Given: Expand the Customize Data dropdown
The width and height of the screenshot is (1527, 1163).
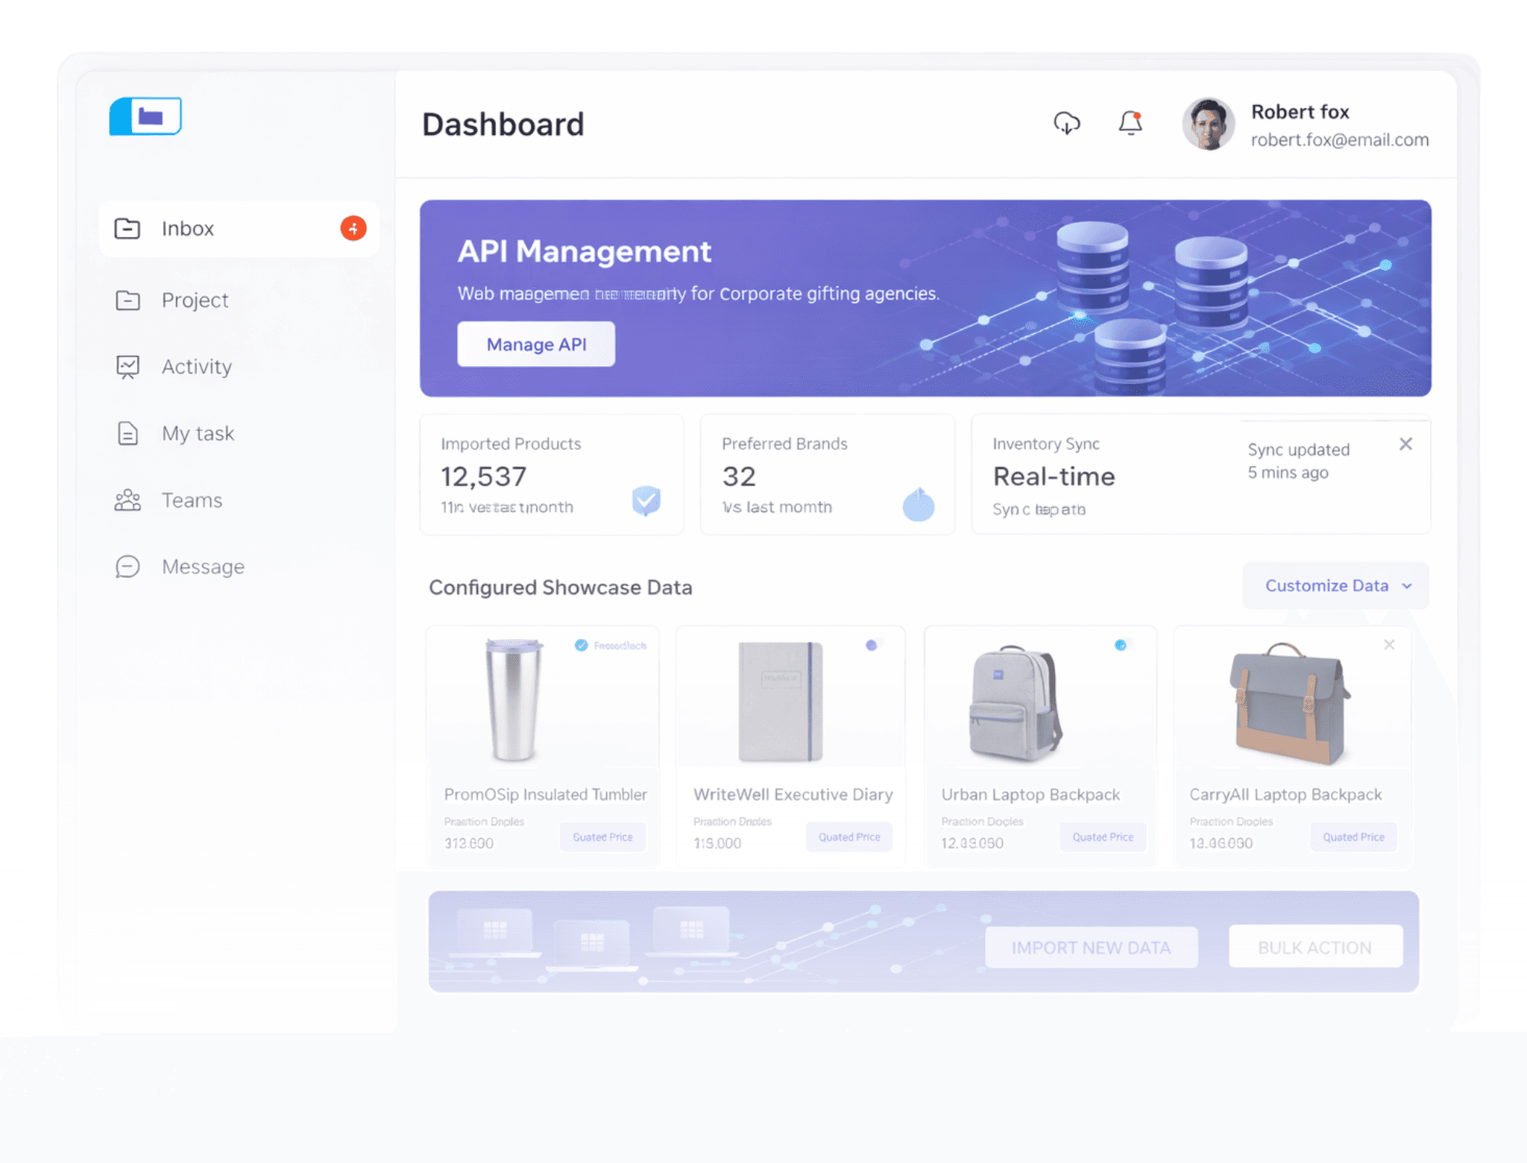Looking at the screenshot, I should pos(1326,586).
